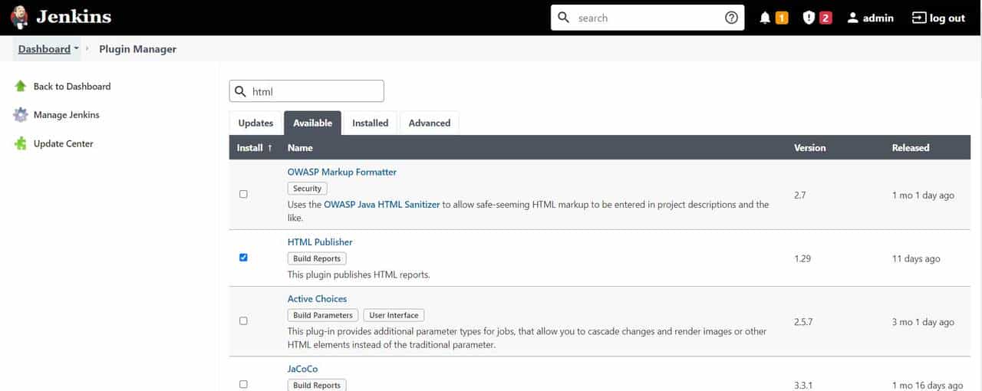Screen dimensions: 982x391
Task: Open the Active Choices plugin link
Action: (317, 299)
